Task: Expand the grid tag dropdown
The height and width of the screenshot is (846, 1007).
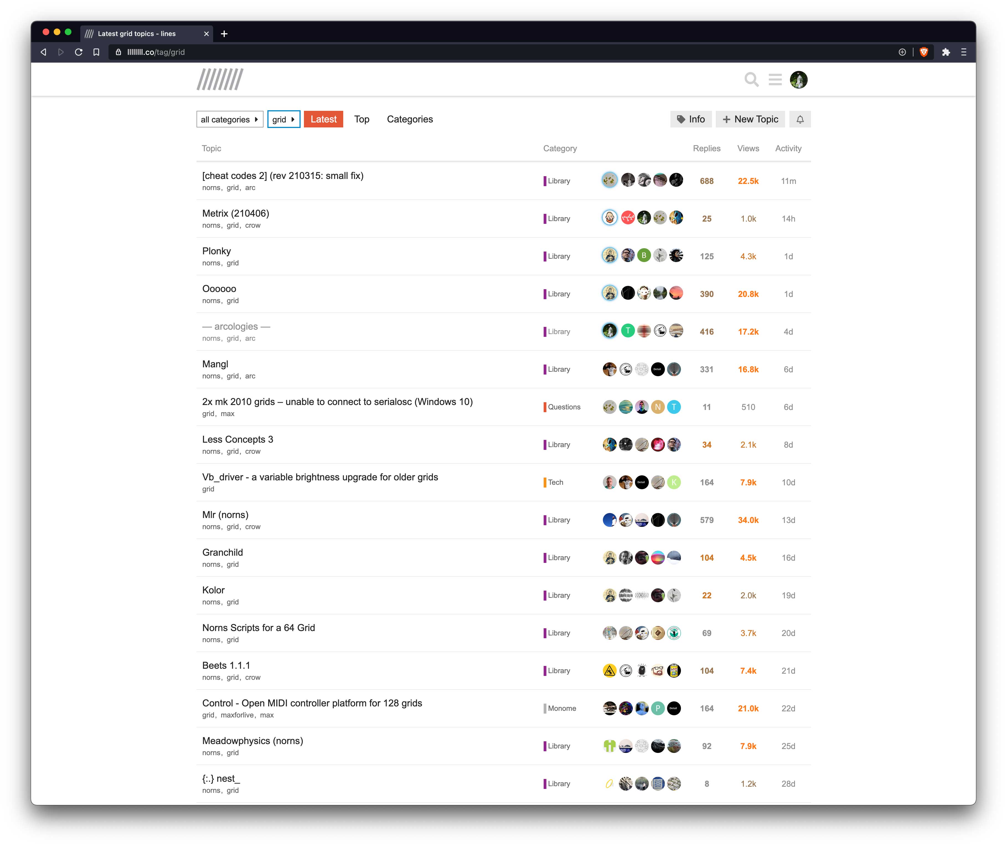Action: click(283, 119)
